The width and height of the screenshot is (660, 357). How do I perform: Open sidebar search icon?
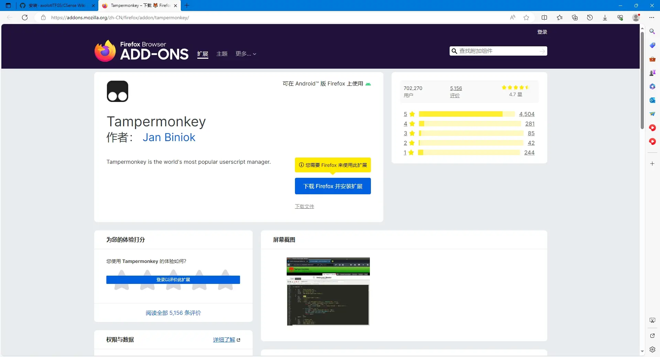652,32
